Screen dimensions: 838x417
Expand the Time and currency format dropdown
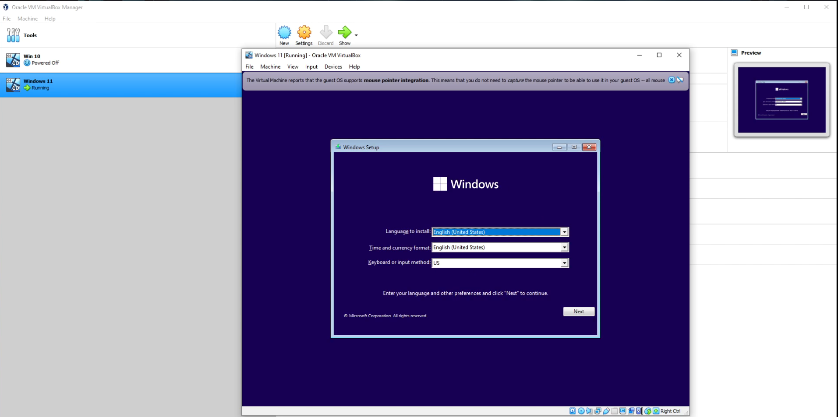pyautogui.click(x=564, y=248)
